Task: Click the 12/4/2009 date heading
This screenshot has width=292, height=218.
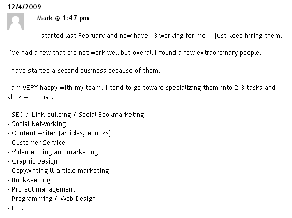Action: tap(24, 7)
